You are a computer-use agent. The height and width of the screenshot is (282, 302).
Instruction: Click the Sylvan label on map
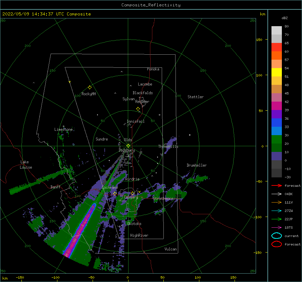point(129,99)
